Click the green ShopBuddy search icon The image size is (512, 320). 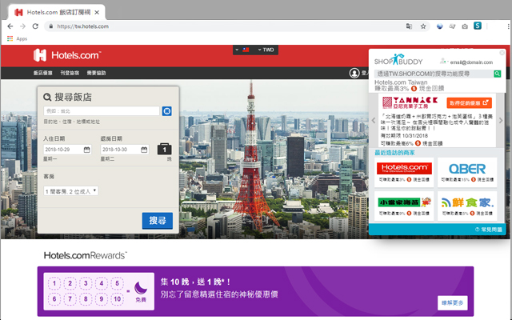point(498,74)
